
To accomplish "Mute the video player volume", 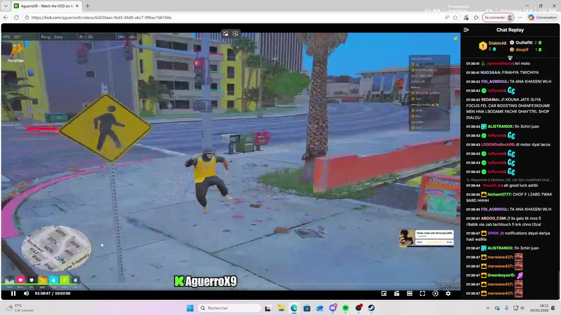I will pos(26,294).
